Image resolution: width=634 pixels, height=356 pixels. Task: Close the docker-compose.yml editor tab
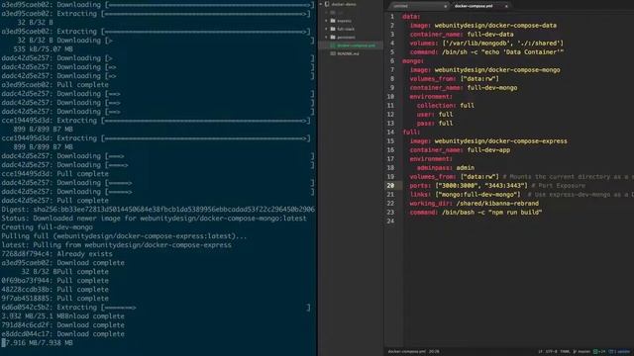506,6
